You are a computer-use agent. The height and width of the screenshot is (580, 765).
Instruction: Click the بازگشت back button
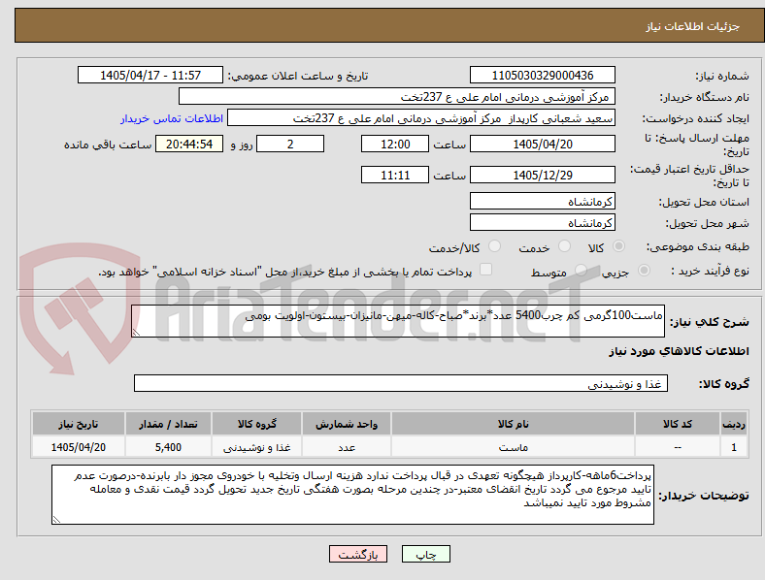pyautogui.click(x=358, y=554)
